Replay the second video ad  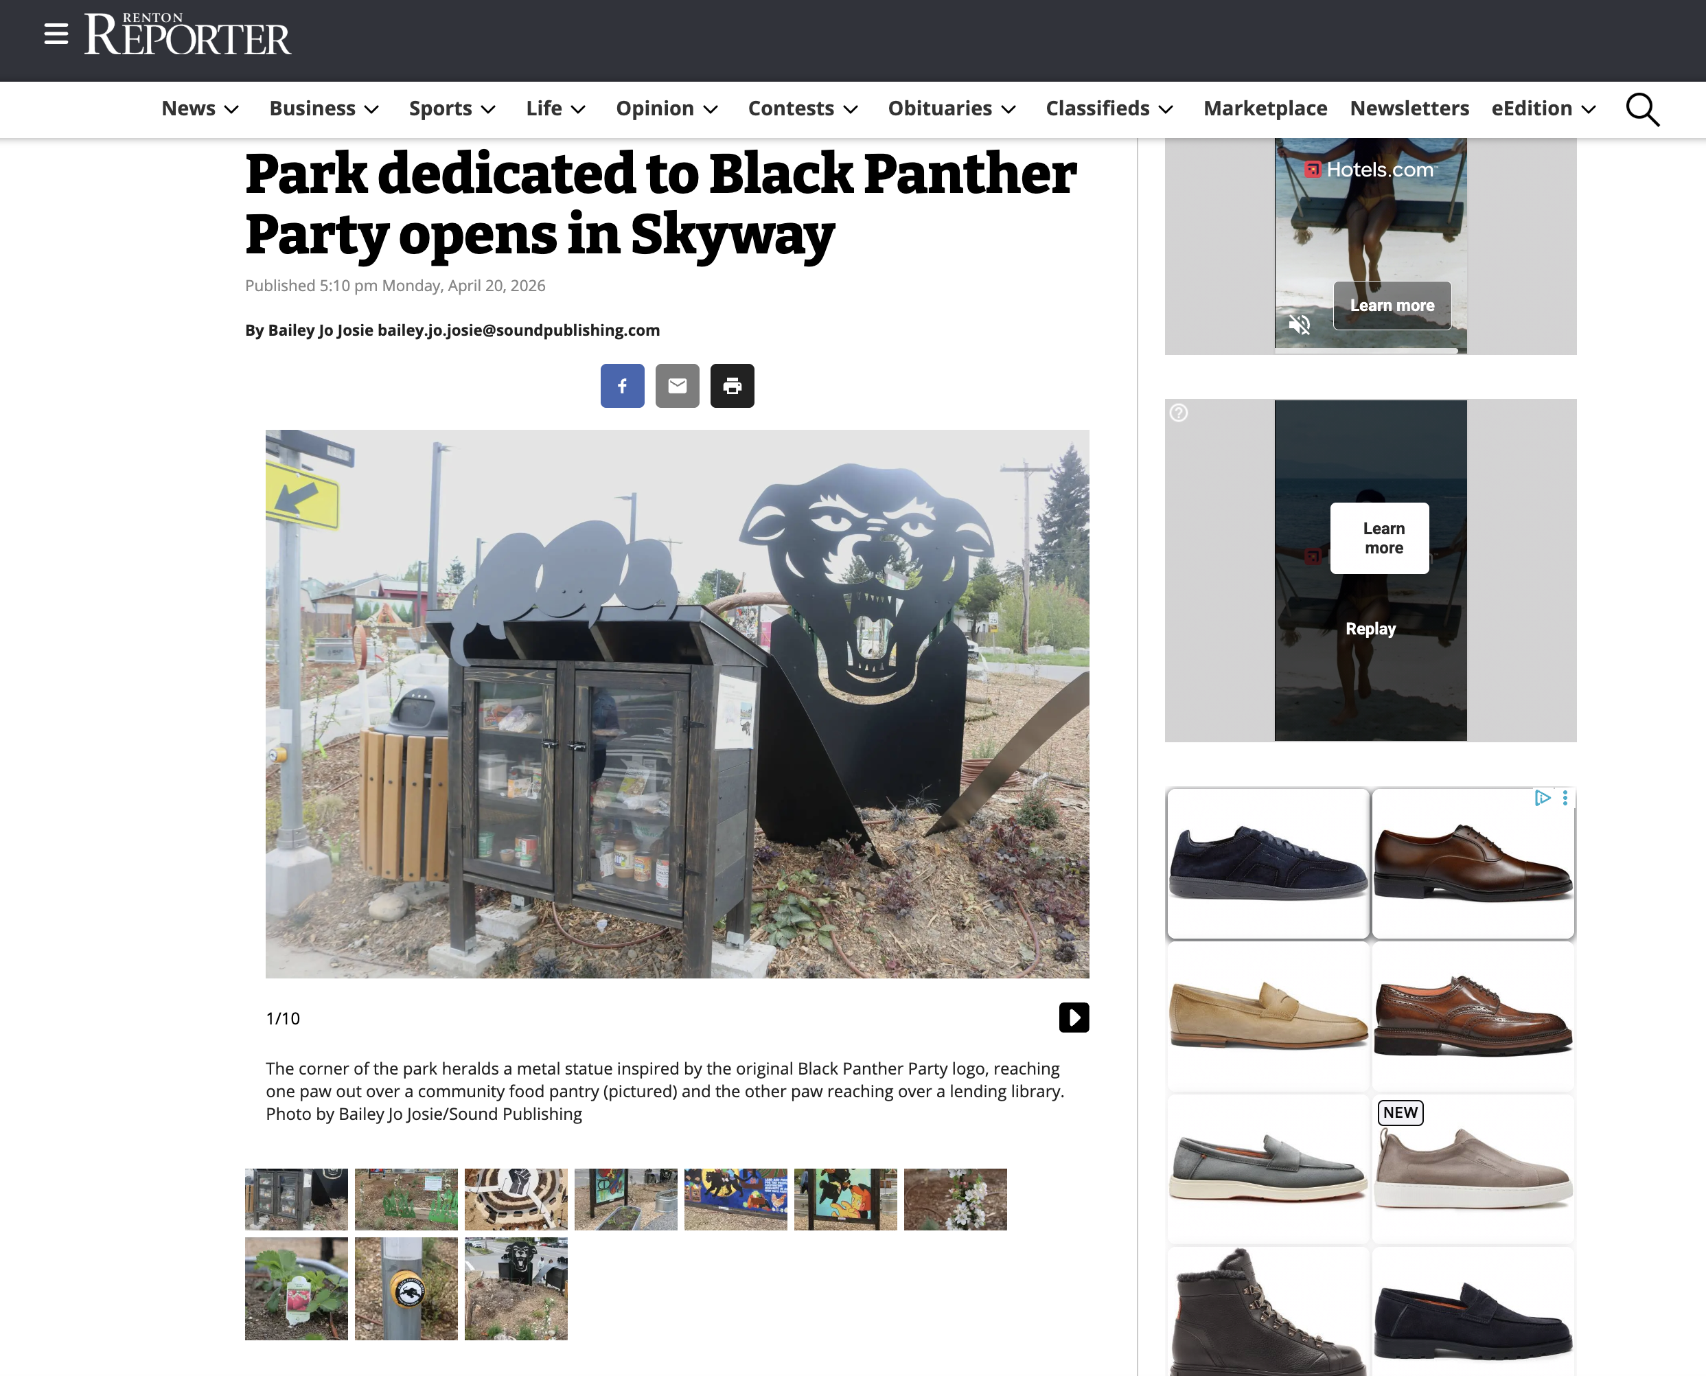(x=1370, y=628)
